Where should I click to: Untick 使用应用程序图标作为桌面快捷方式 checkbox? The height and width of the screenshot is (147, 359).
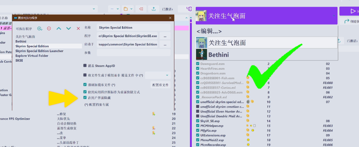point(85,92)
